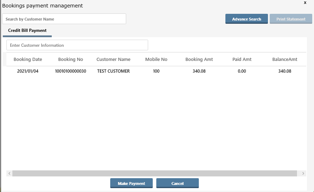Click the Advance Search button
Viewport: 314px width, 192px height.
[246, 19]
